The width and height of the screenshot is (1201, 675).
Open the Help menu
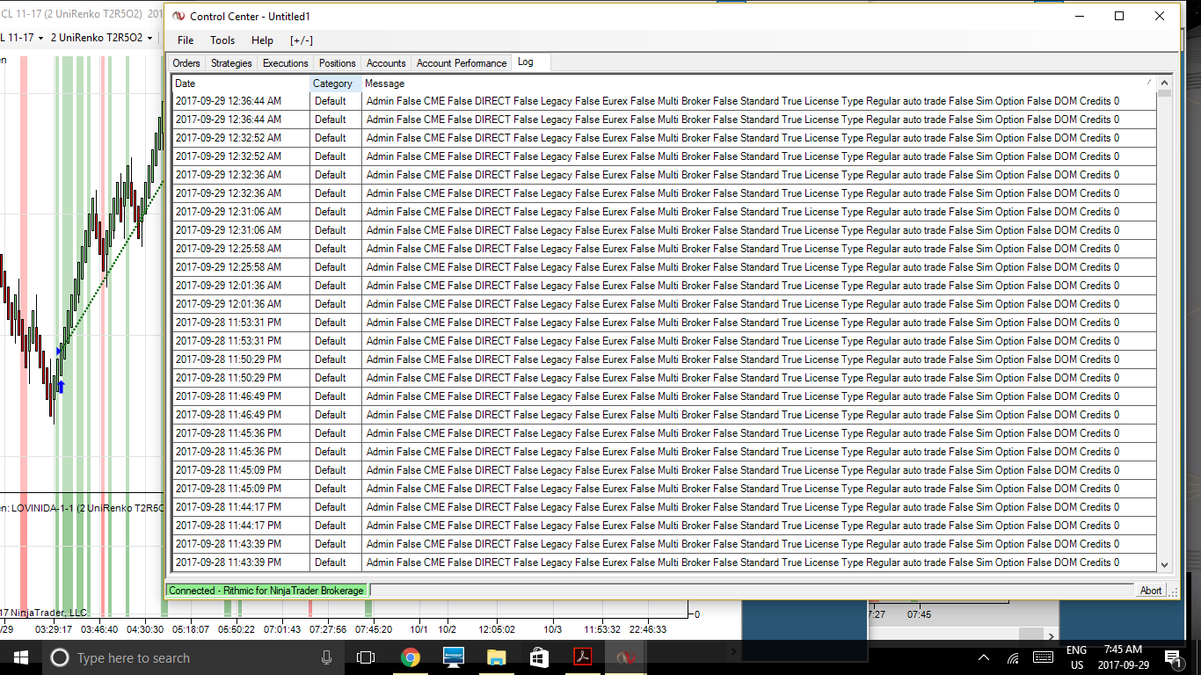tap(262, 40)
